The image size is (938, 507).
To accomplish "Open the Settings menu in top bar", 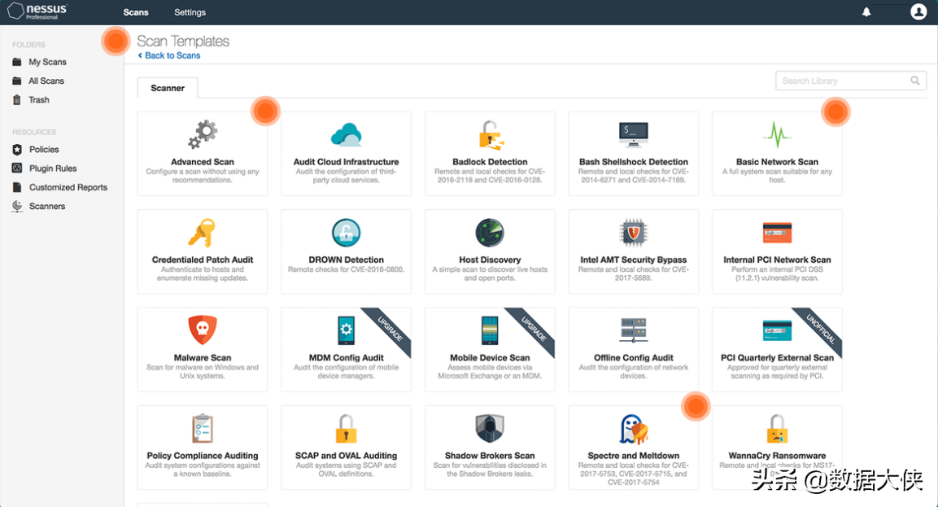I will tap(190, 12).
